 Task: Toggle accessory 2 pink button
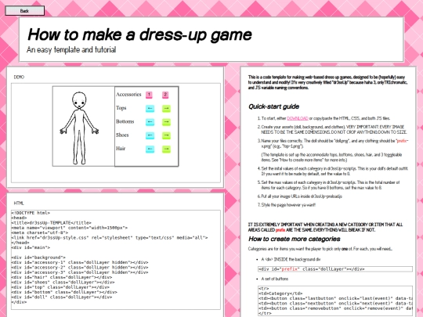pyautogui.click(x=165, y=95)
